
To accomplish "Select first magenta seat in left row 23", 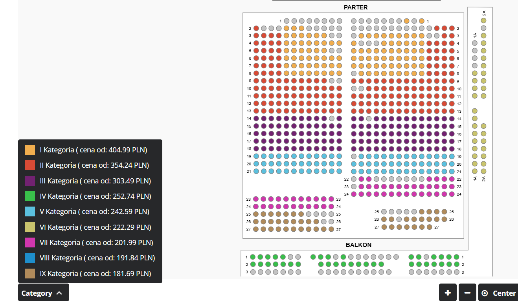I will pyautogui.click(x=256, y=199).
